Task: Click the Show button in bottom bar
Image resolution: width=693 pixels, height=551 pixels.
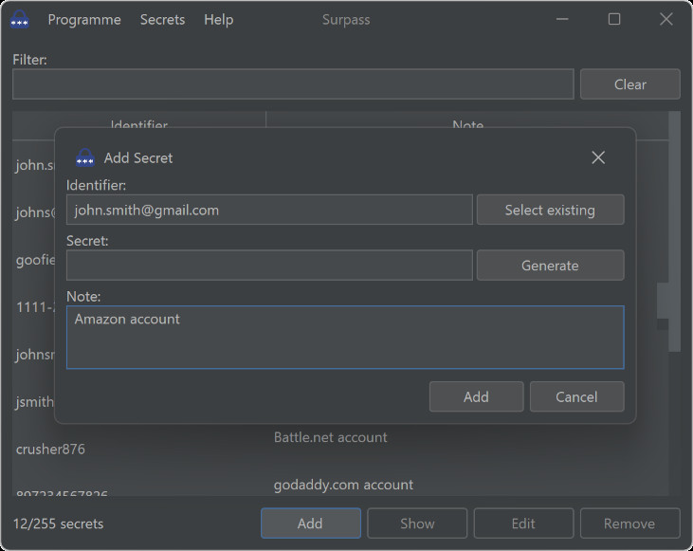Action: click(417, 523)
